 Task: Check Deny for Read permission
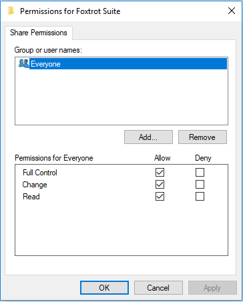point(200,197)
